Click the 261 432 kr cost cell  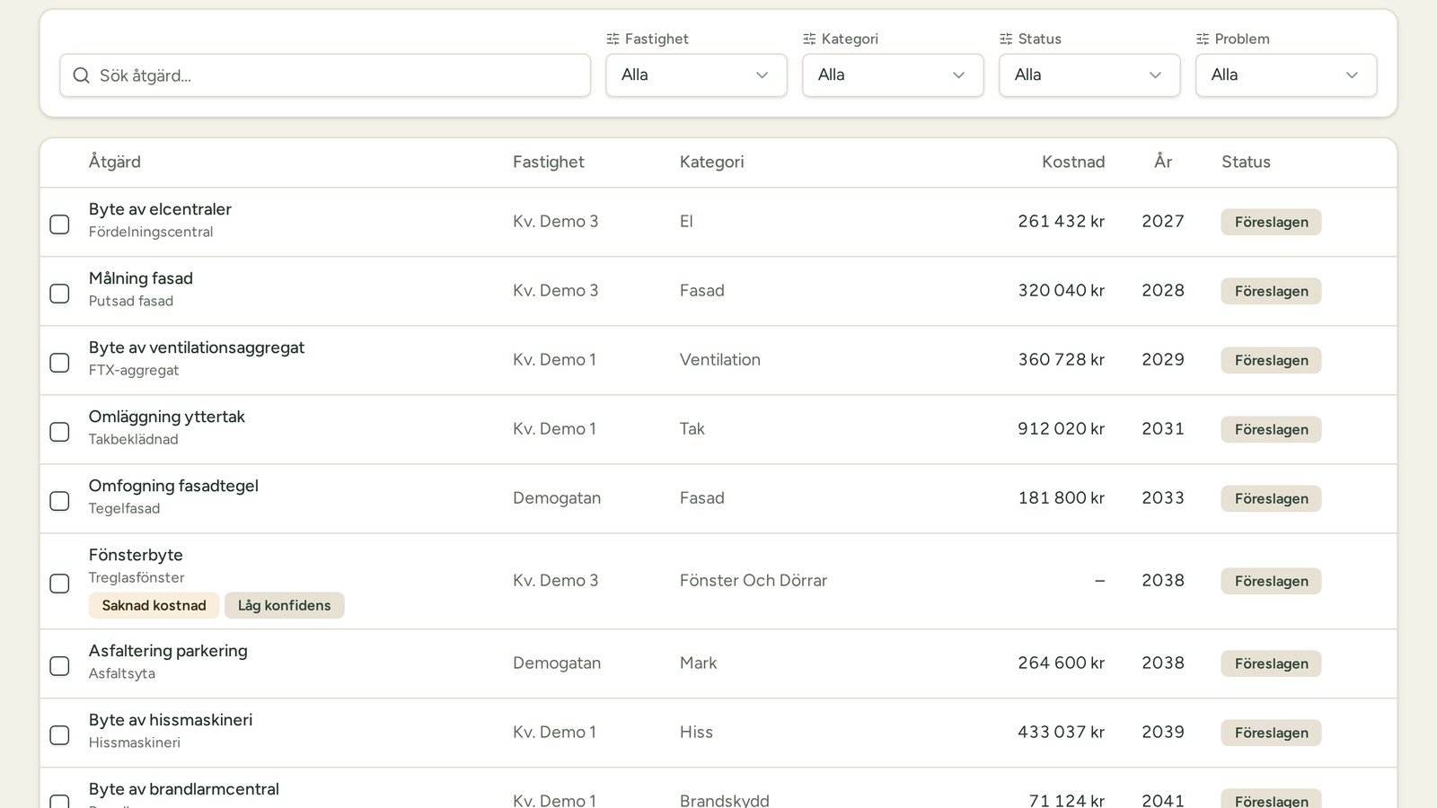[x=1061, y=221]
